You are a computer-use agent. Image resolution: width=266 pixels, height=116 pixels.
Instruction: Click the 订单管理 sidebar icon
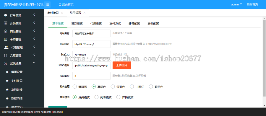pos(6,15)
